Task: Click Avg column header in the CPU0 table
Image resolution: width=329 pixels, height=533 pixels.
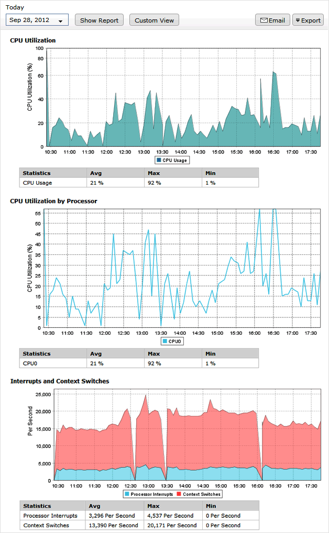Action: click(96, 354)
